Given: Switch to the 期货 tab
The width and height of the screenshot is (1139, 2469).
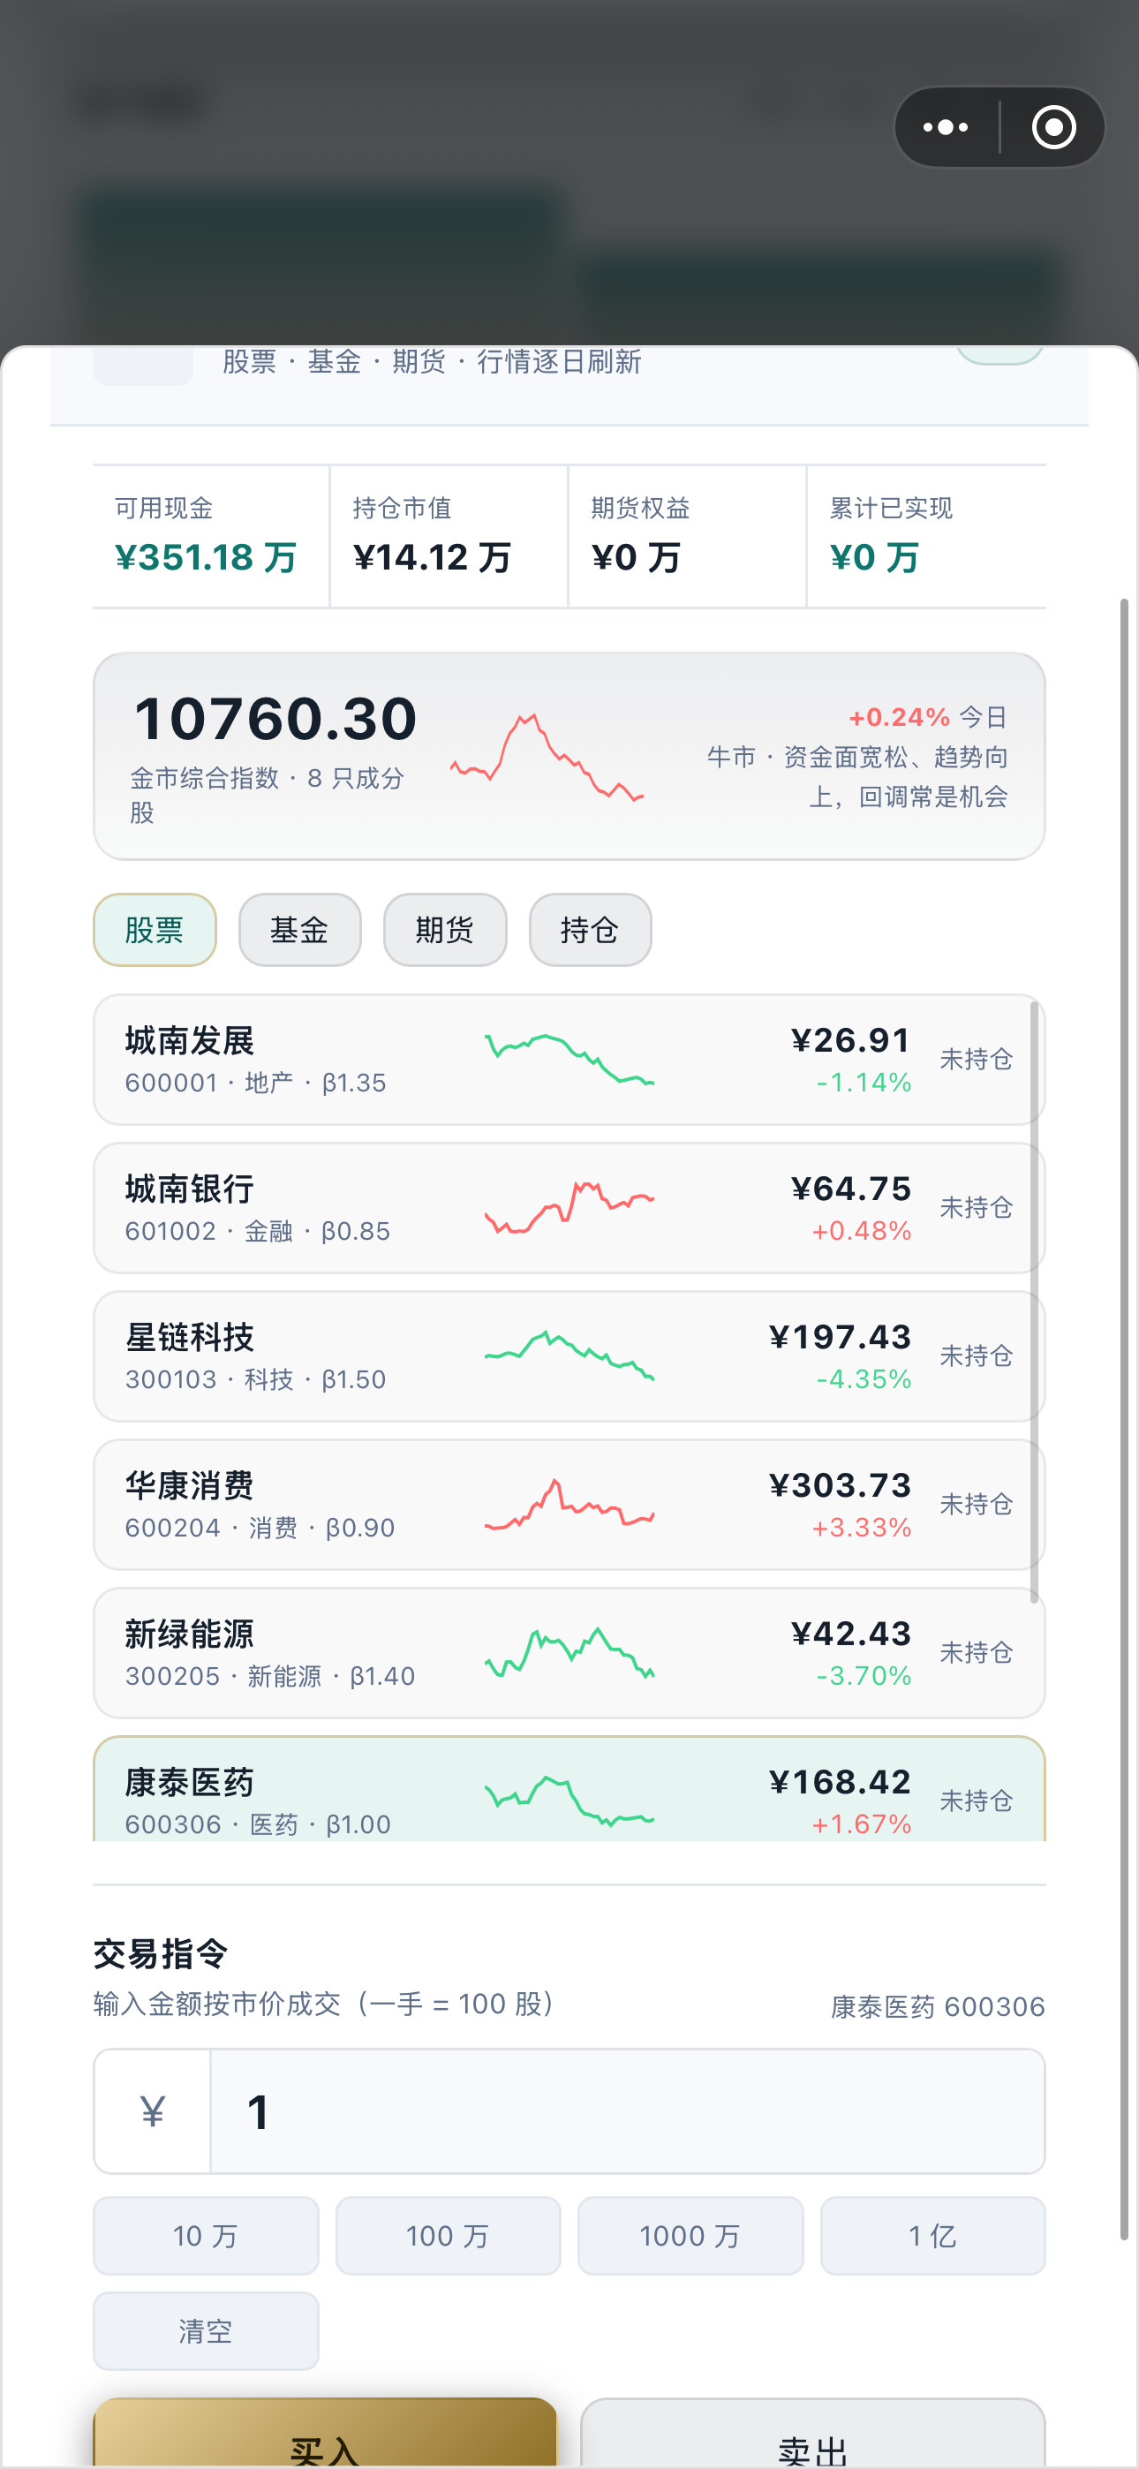Looking at the screenshot, I should [445, 930].
